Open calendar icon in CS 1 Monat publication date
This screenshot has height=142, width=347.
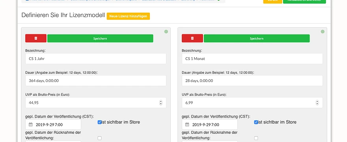click(187, 125)
